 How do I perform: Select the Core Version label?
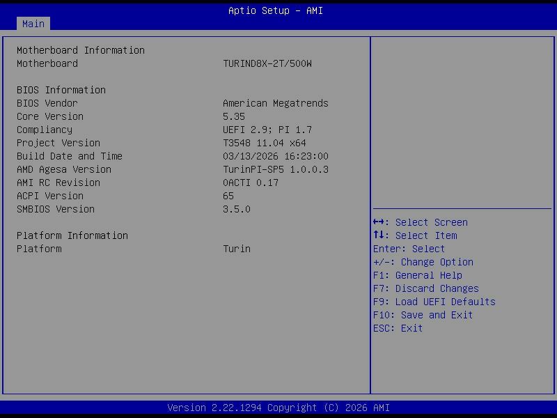50,116
